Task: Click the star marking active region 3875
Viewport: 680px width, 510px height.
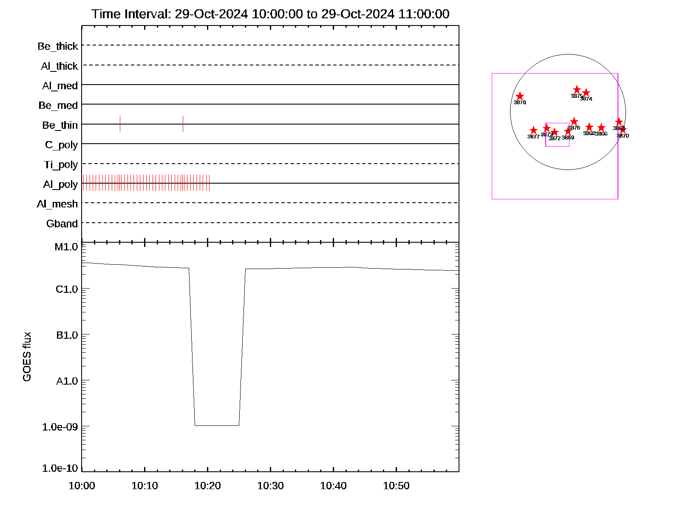Action: coord(577,90)
